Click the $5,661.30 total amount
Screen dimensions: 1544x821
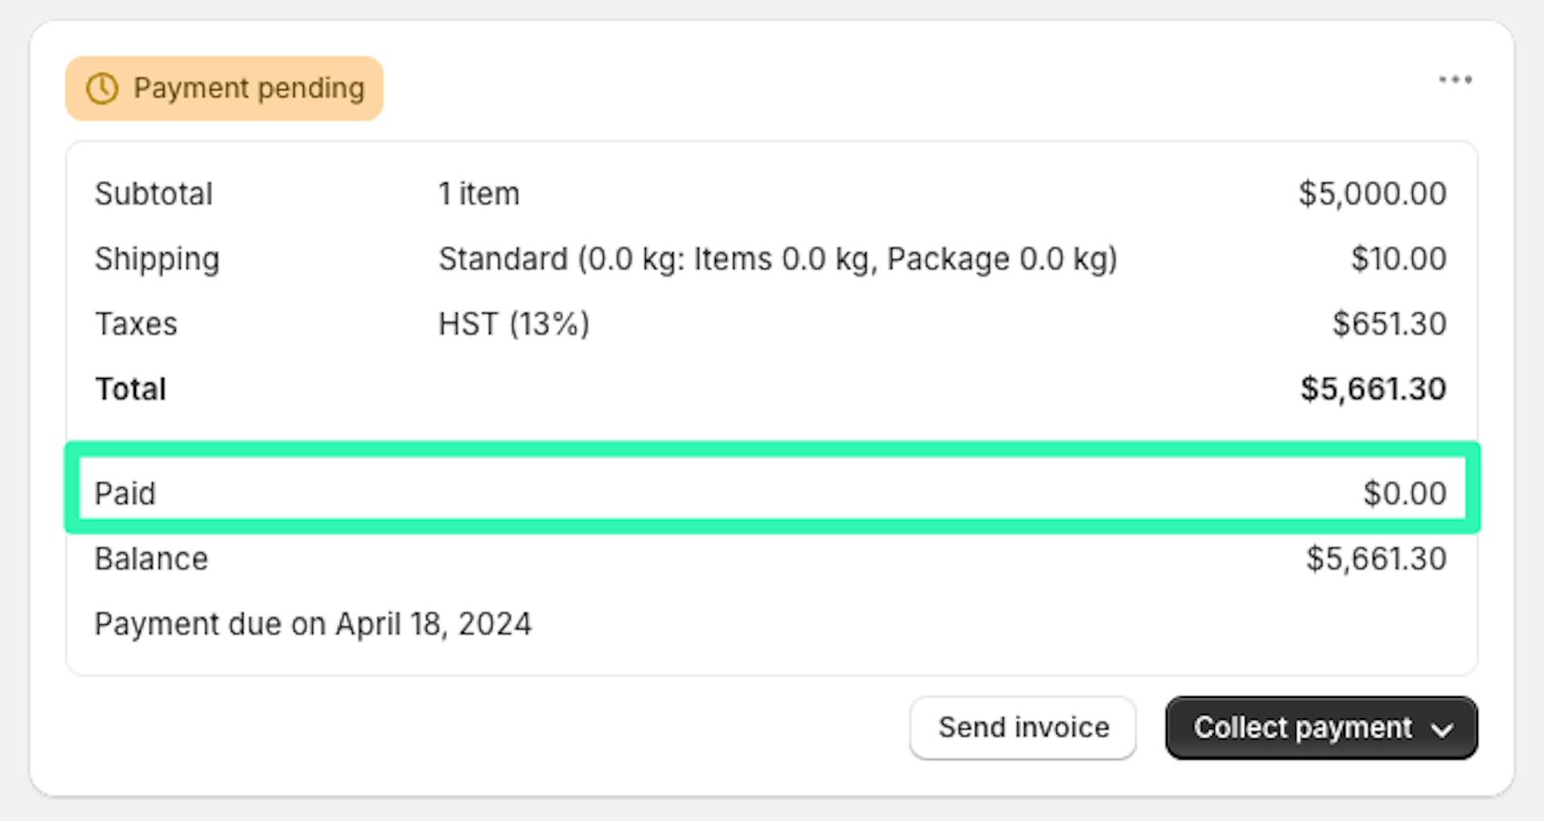point(1373,389)
